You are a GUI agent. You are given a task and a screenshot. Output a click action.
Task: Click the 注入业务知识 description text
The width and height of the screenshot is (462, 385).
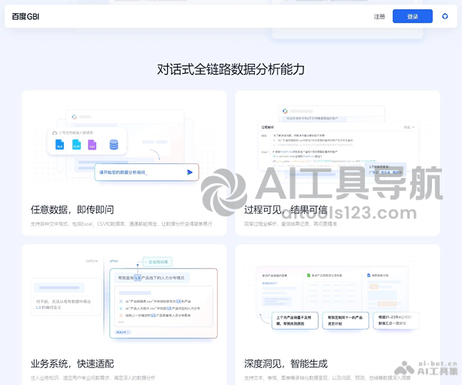pos(93,377)
